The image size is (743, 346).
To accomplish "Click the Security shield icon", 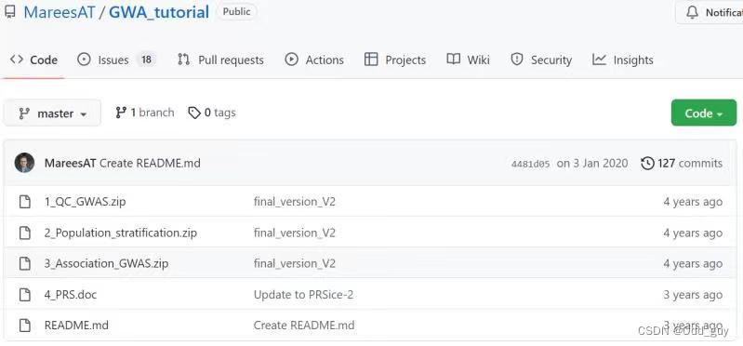I will pyautogui.click(x=516, y=60).
